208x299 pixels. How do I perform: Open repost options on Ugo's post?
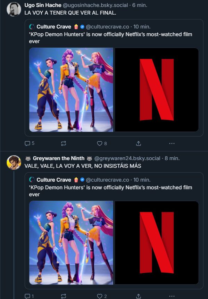pyautogui.click(x=63, y=143)
